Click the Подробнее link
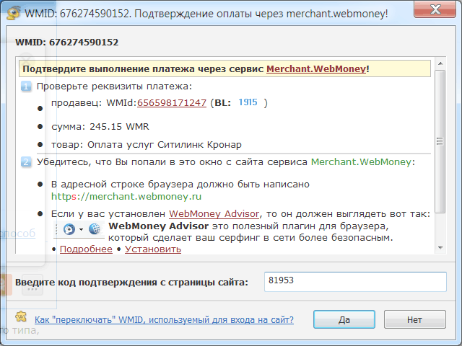Screen dimensions: 462x346 [86, 249]
